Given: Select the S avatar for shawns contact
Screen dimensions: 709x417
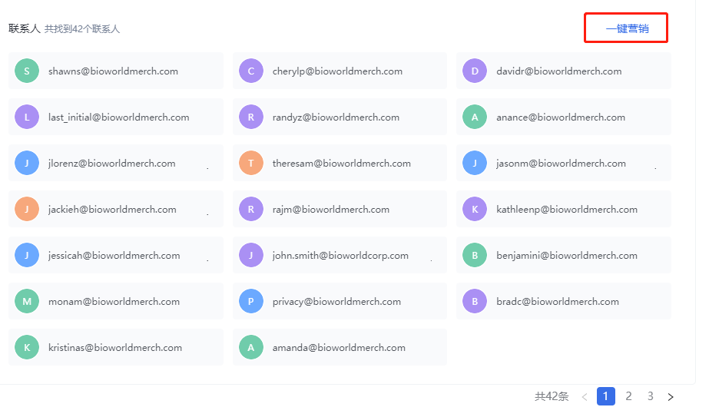Looking at the screenshot, I should click(27, 71).
